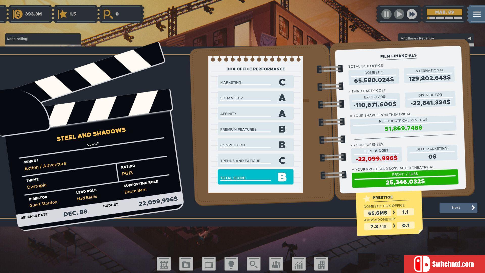Click the Dystopia theme text
The width and height of the screenshot is (485, 273).
37,186
